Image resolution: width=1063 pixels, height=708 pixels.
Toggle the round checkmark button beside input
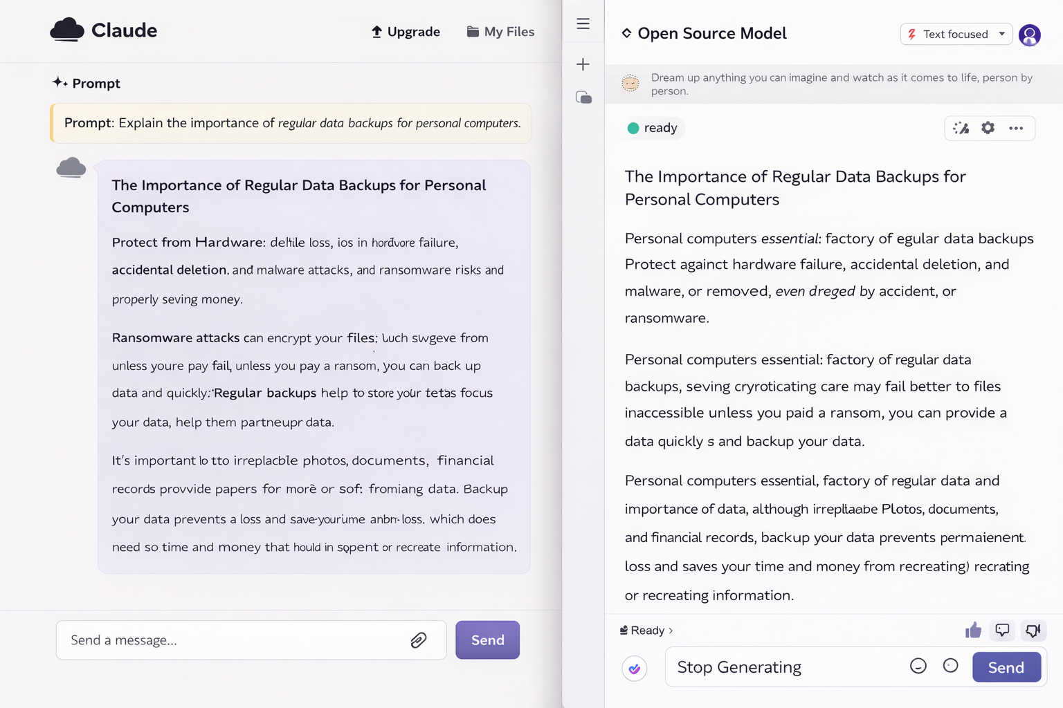click(x=635, y=669)
